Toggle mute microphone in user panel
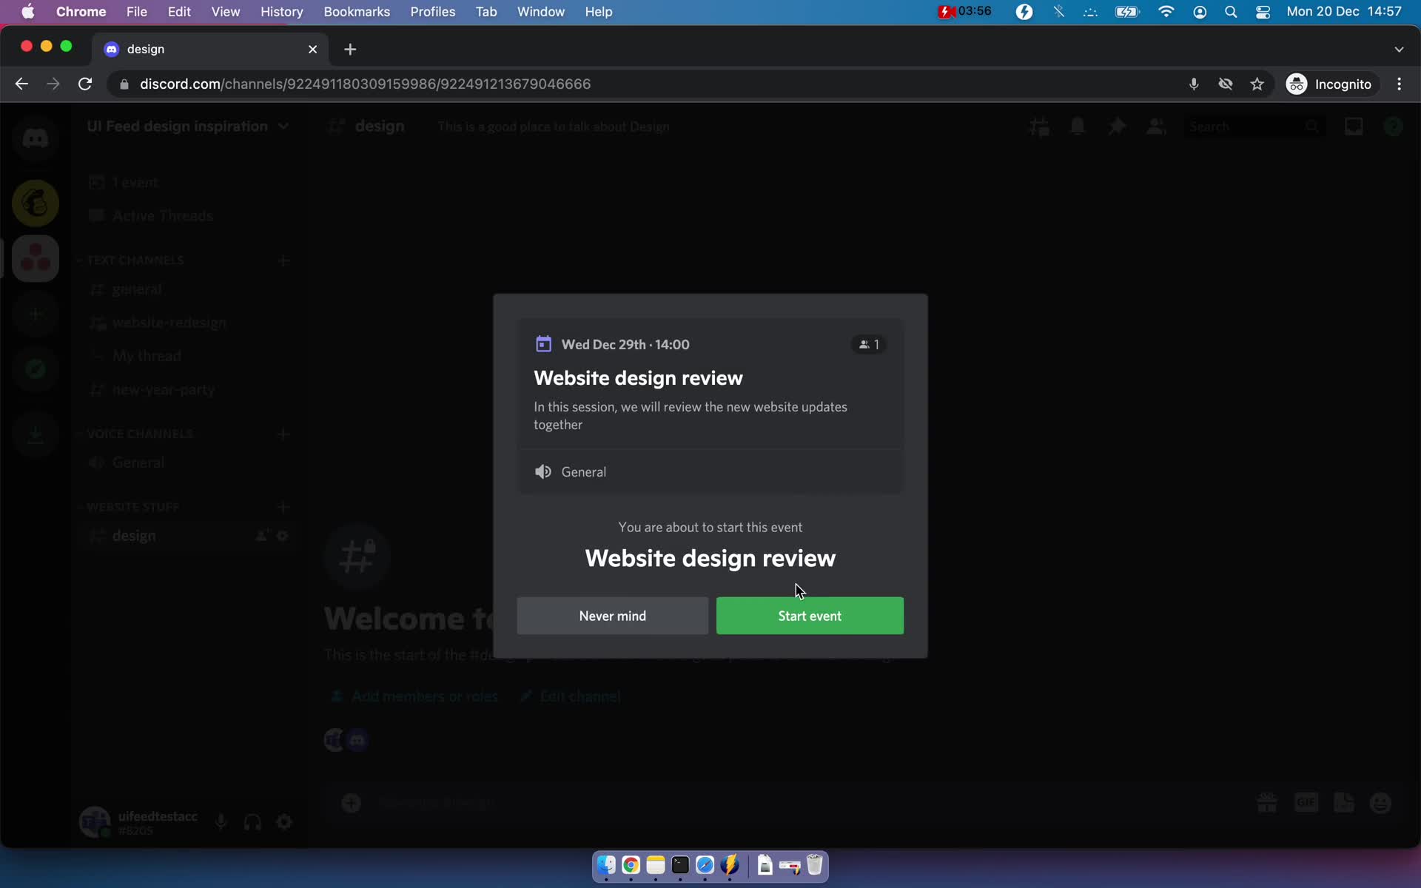This screenshot has height=888, width=1421. tap(221, 821)
